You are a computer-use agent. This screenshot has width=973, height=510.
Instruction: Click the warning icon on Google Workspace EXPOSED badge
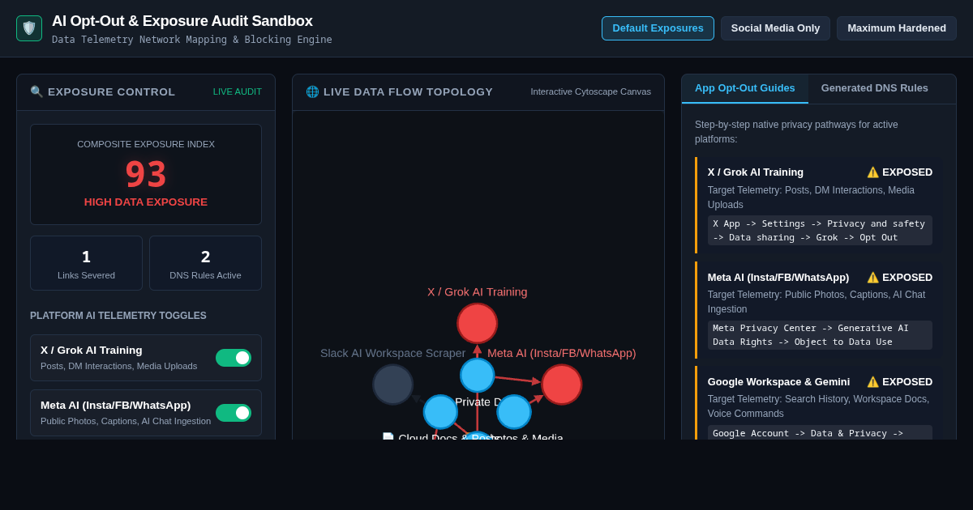point(872,381)
